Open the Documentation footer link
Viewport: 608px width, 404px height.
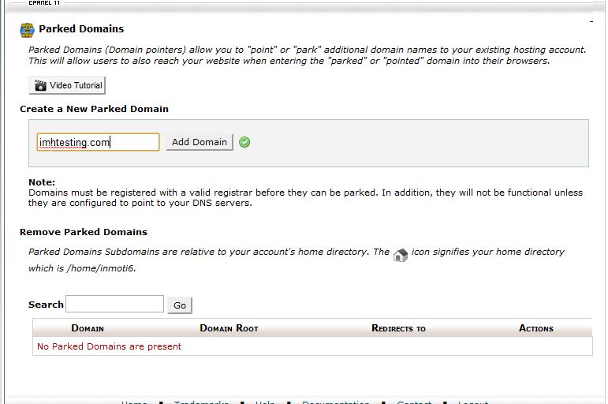click(x=335, y=402)
